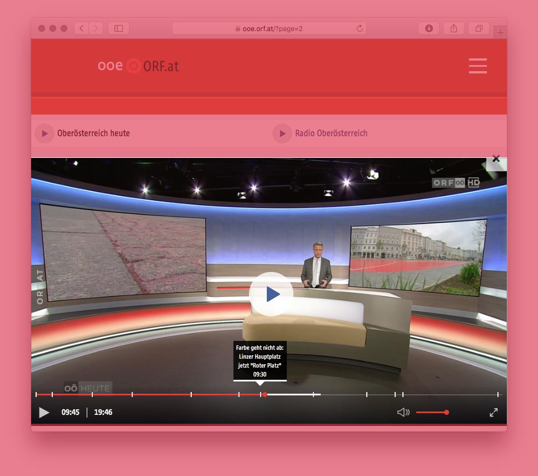The height and width of the screenshot is (476, 538).
Task: Toggle the Safari sidebar
Action: coord(118,28)
